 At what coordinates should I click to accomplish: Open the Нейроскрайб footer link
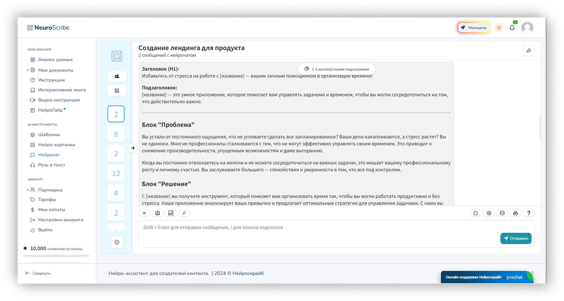pos(248,273)
